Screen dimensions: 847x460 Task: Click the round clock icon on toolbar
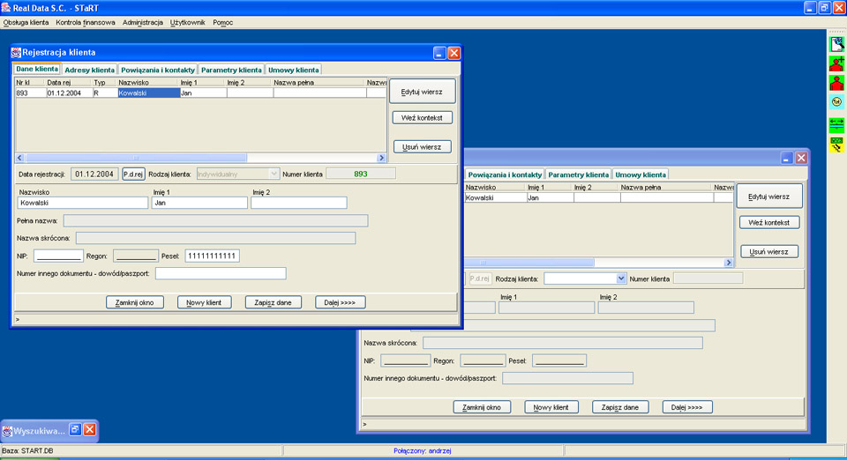(836, 103)
